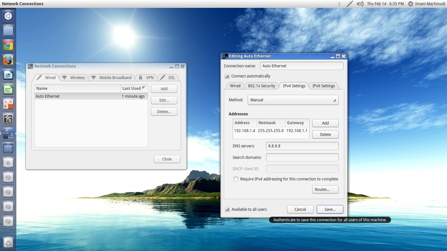Click the volume icon in the top panel
Viewport: 447px width, 251px height.
[360, 4]
